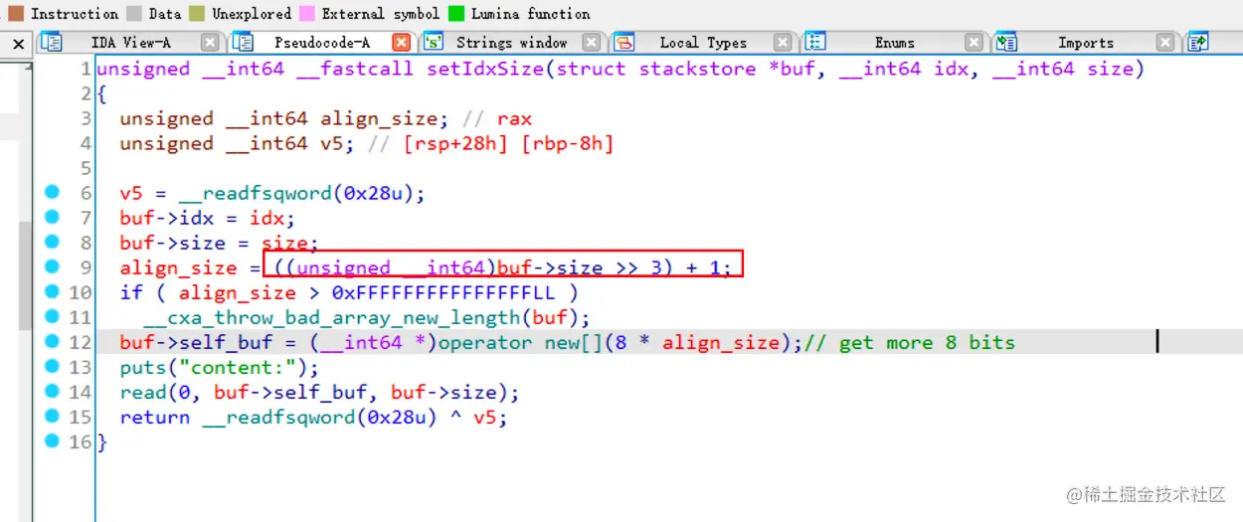
Task: Toggle breakpoint dot on line 9
Action: tap(52, 267)
